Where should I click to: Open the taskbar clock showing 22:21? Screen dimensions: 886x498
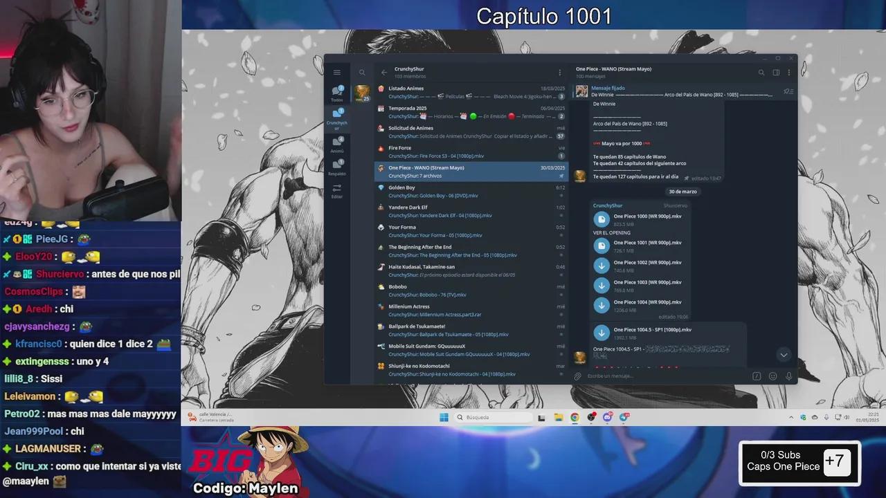pyautogui.click(x=867, y=417)
